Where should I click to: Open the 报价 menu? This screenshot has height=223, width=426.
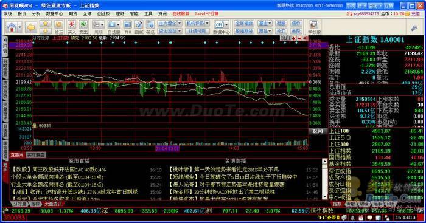click(22, 13)
